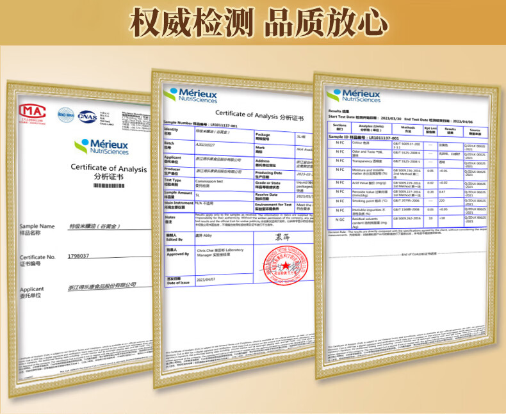Click the headline 权威检测 品质放心
Image resolution: width=506 pixels, height=414 pixels.
click(x=258, y=22)
